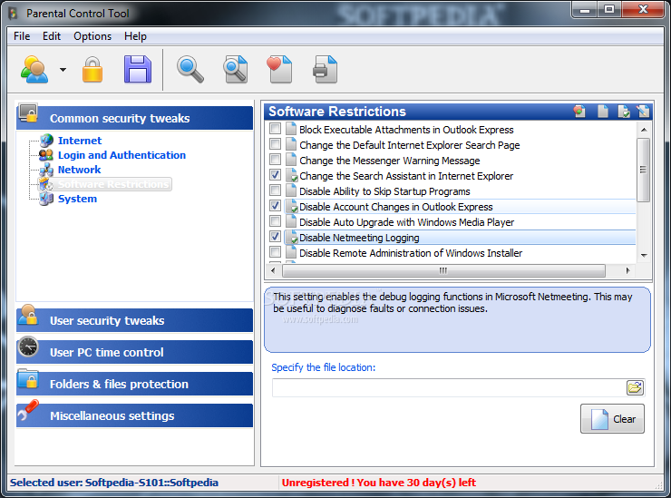Click the printer toolbar icon

(x=326, y=69)
